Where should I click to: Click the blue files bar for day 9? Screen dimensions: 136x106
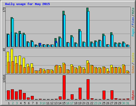[x=40, y=44]
